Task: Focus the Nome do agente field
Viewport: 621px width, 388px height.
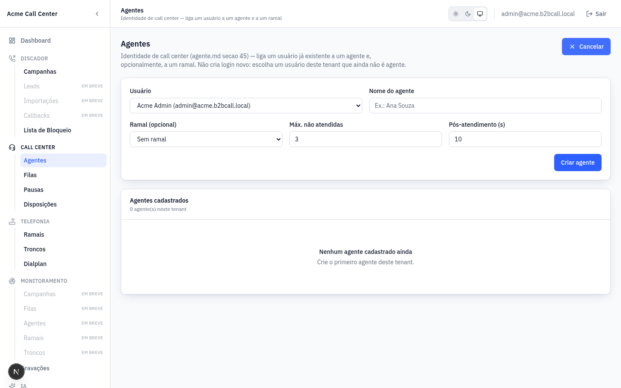Action: tap(485, 106)
